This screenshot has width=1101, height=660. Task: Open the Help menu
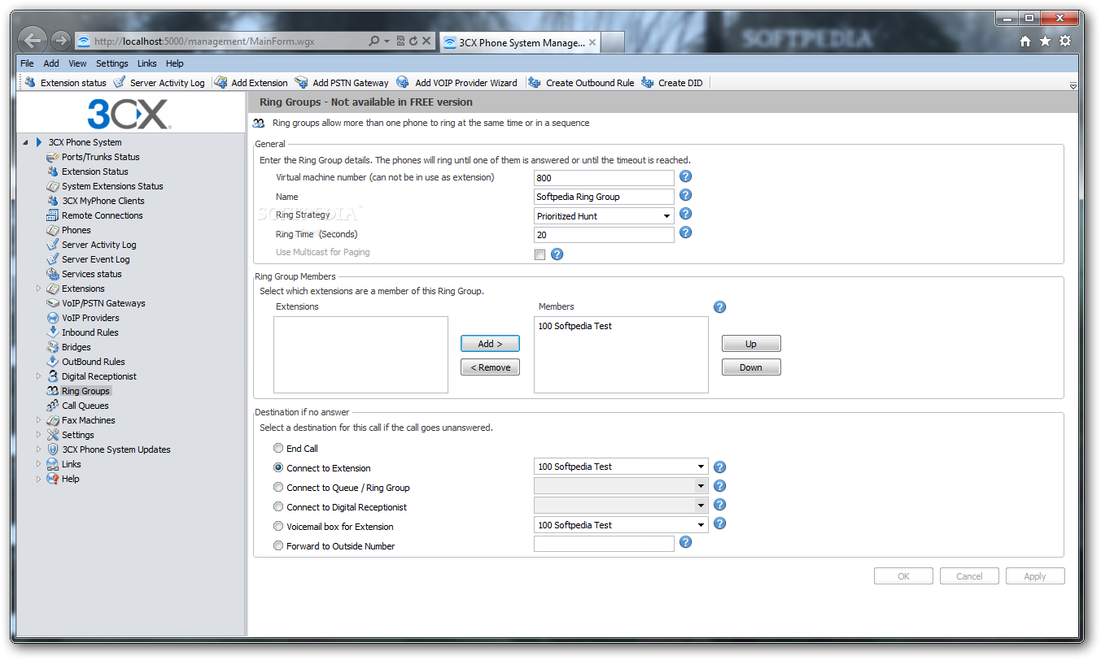(175, 63)
